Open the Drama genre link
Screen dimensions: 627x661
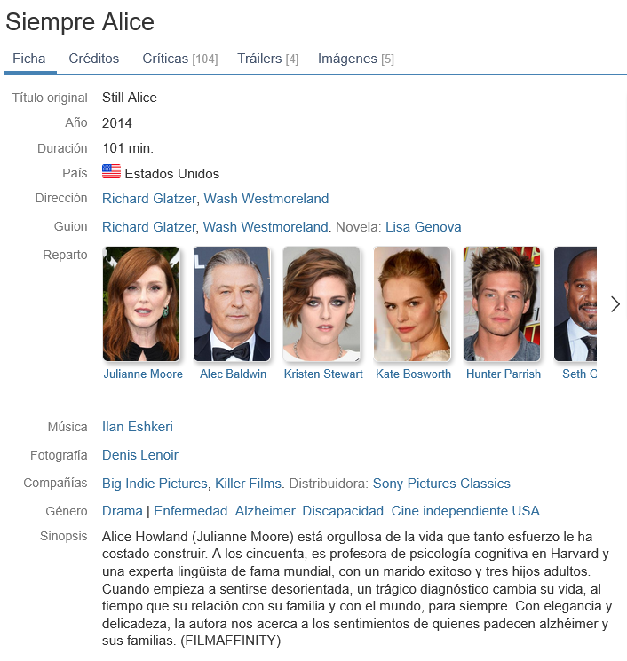click(123, 511)
